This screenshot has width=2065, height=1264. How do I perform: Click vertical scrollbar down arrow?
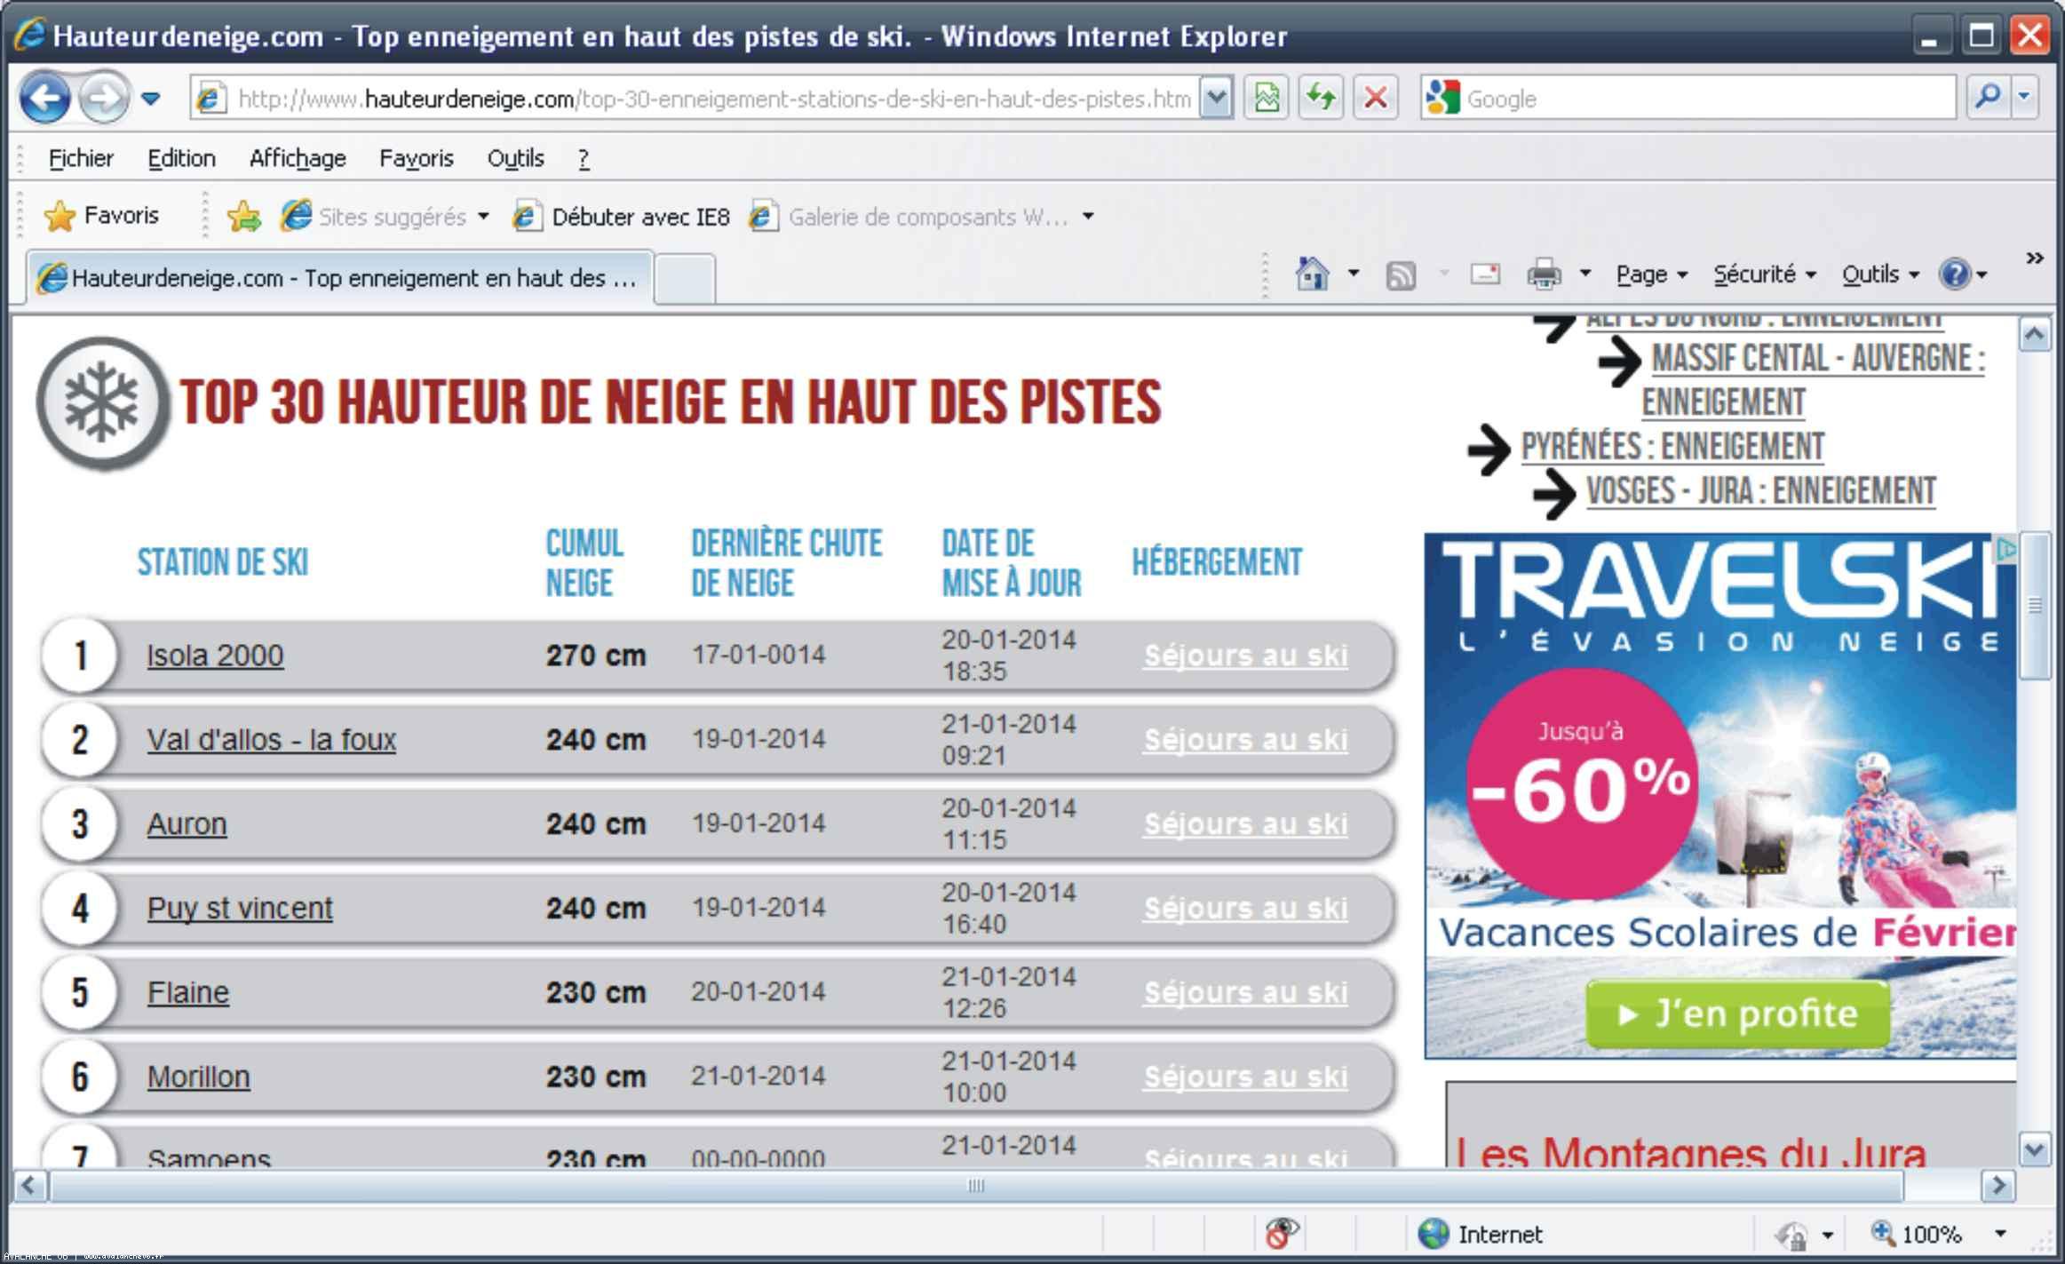[2034, 1150]
